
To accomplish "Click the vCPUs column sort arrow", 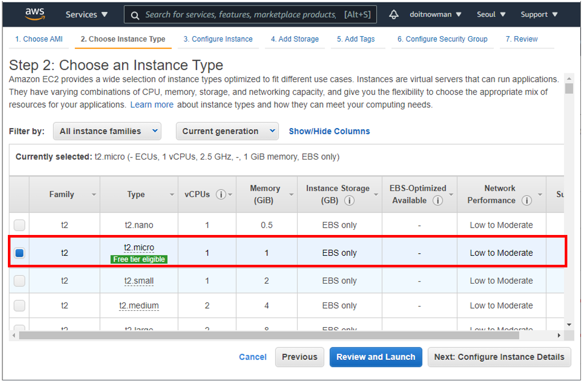I will click(230, 195).
